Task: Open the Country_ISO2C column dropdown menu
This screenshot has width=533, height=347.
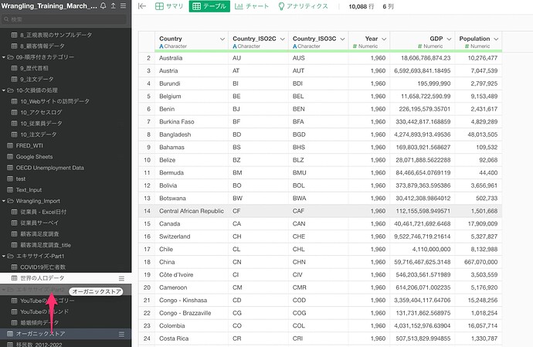Action: 283,39
